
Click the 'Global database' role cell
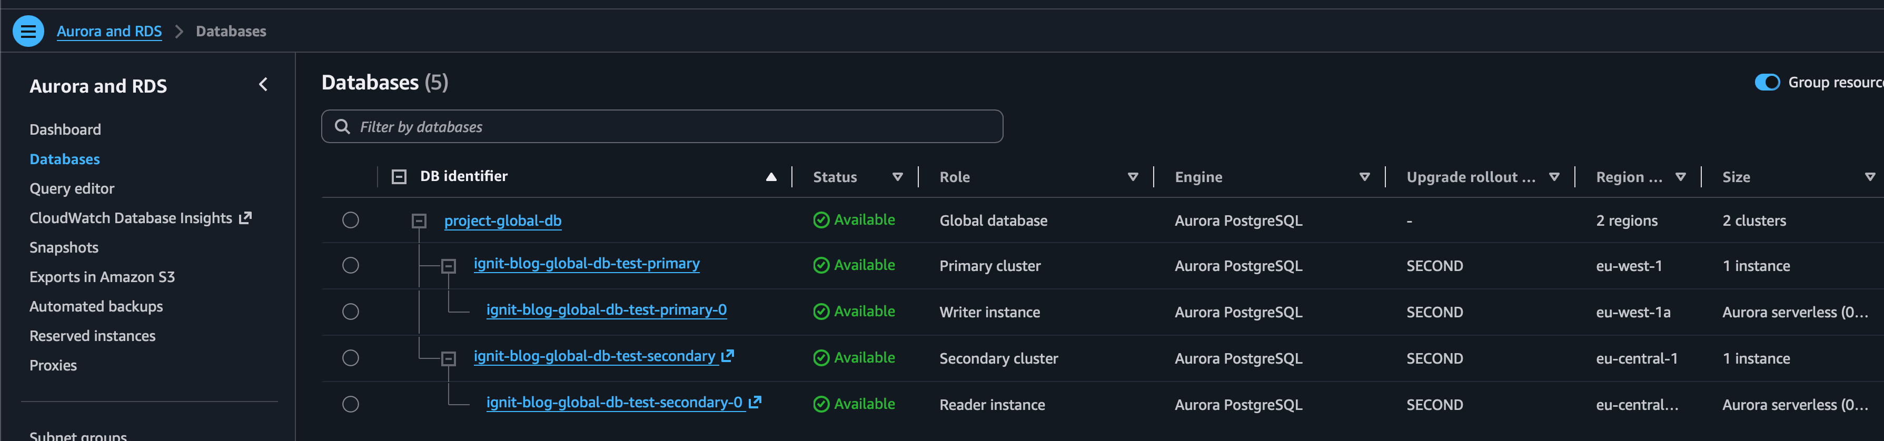(993, 220)
